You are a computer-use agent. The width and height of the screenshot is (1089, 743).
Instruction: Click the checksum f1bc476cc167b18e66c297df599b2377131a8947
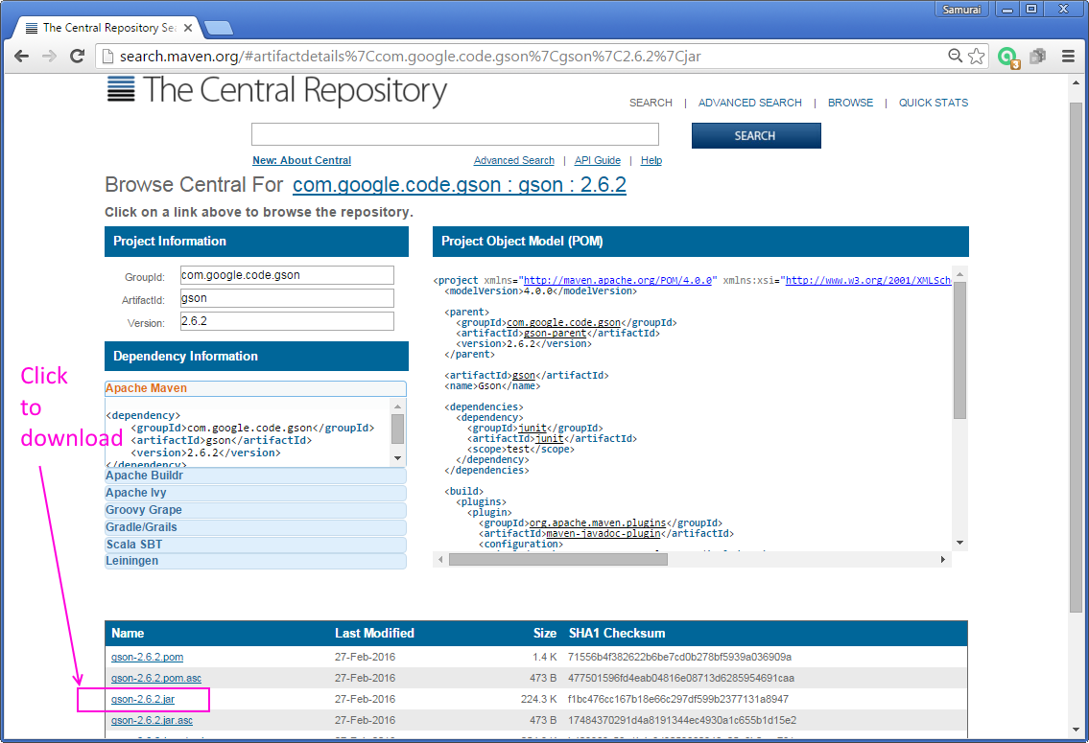point(678,699)
